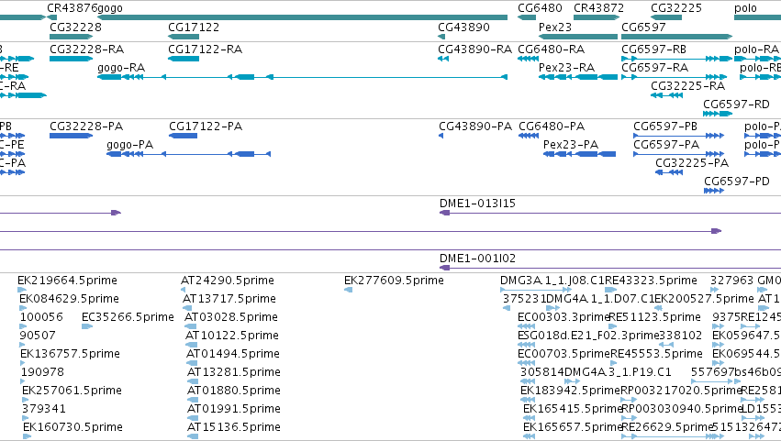Viewport: 781px width, 441px height.
Task: Click the CG17122-PA protein label
Action: point(206,127)
